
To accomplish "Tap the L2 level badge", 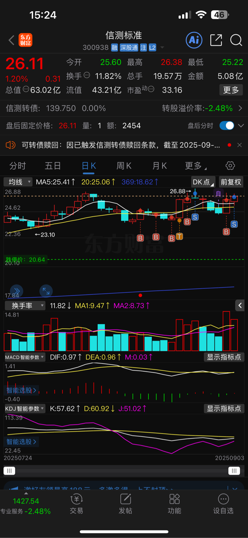I will [152, 48].
